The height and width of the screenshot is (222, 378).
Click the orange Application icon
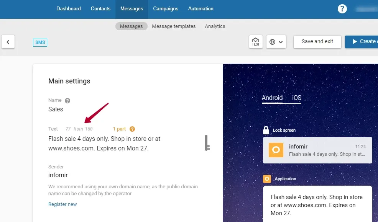coord(267,179)
